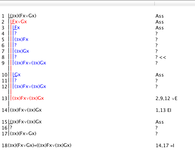This screenshot has width=195, height=156.
Task: Click justification '14,17 ≡I' on line 18
Action: click(x=165, y=146)
